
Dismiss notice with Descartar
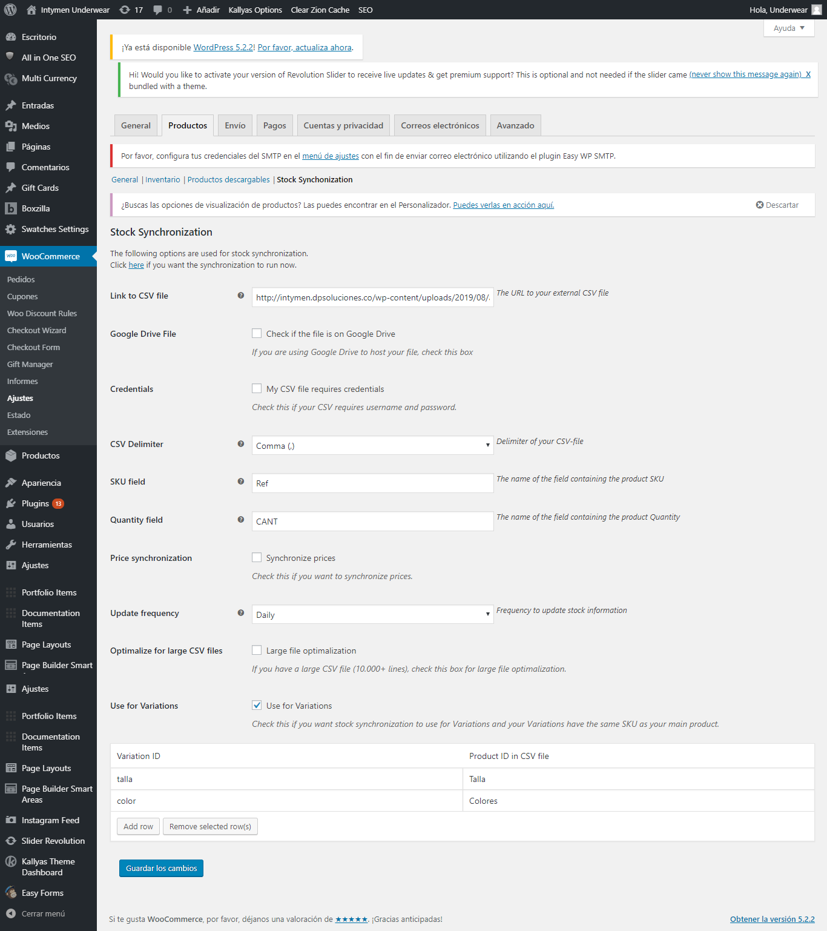777,205
